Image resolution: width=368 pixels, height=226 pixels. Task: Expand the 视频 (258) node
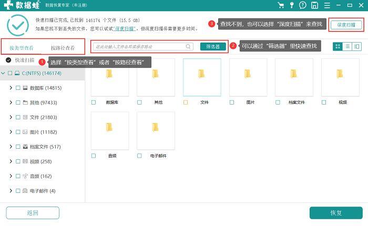(11, 161)
